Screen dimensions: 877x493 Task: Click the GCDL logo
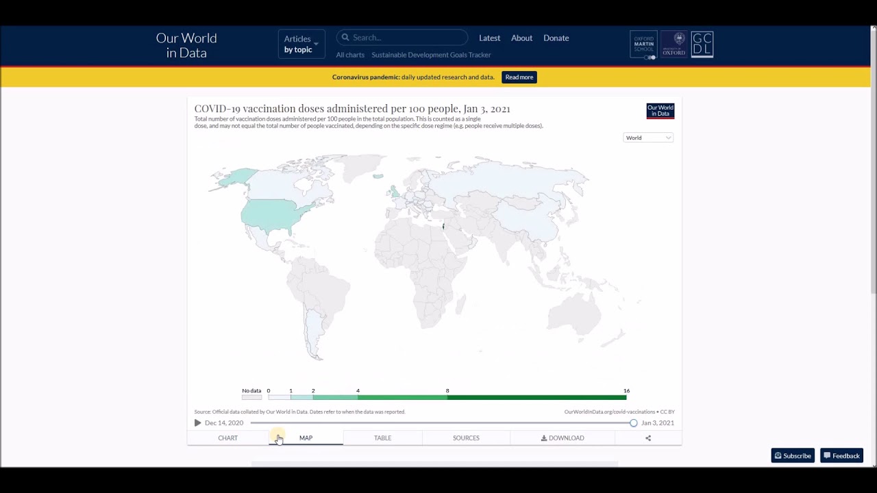click(x=702, y=45)
